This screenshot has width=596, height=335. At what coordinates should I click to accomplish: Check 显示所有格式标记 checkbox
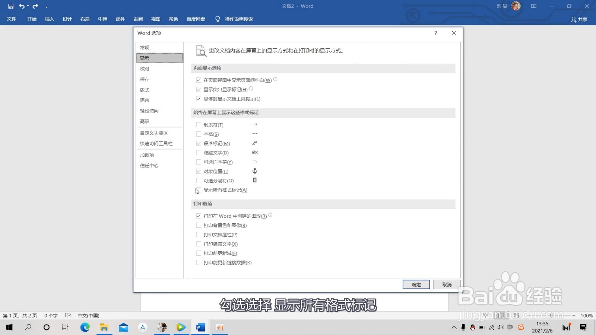pos(199,190)
